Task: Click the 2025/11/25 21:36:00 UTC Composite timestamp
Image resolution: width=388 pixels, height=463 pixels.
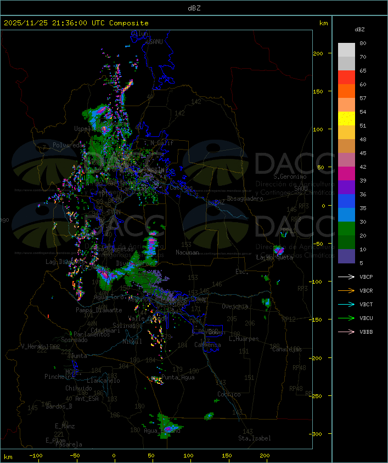Action: [x=76, y=23]
